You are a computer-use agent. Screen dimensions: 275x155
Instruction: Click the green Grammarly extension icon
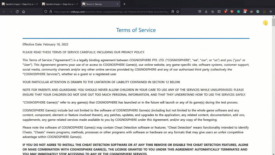pyautogui.click(x=238, y=12)
